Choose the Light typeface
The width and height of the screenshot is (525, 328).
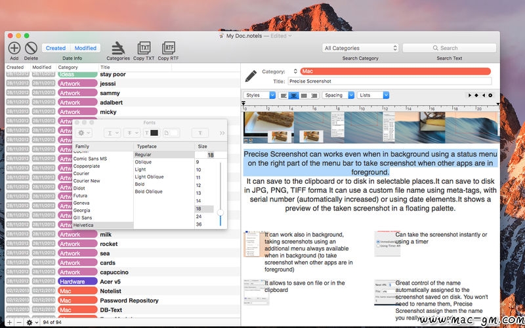140,169
